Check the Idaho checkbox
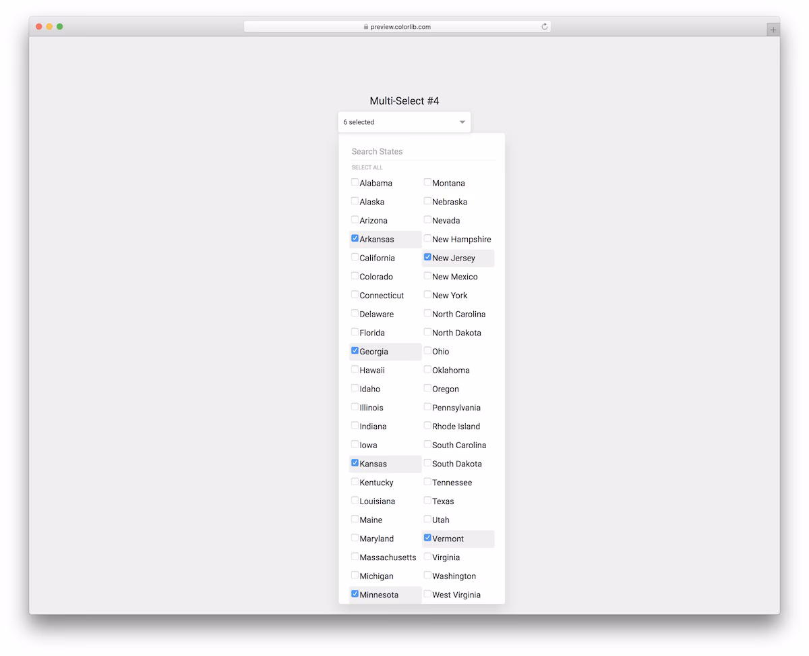 click(355, 388)
